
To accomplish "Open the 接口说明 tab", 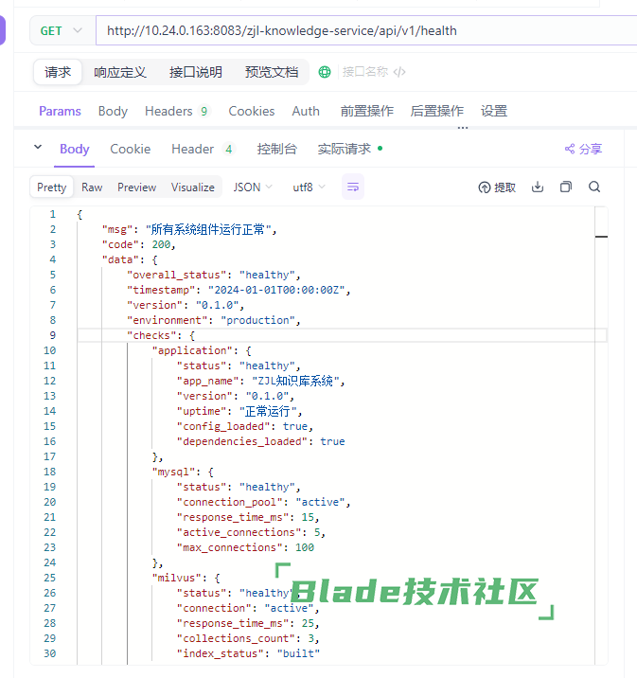I will [x=195, y=72].
